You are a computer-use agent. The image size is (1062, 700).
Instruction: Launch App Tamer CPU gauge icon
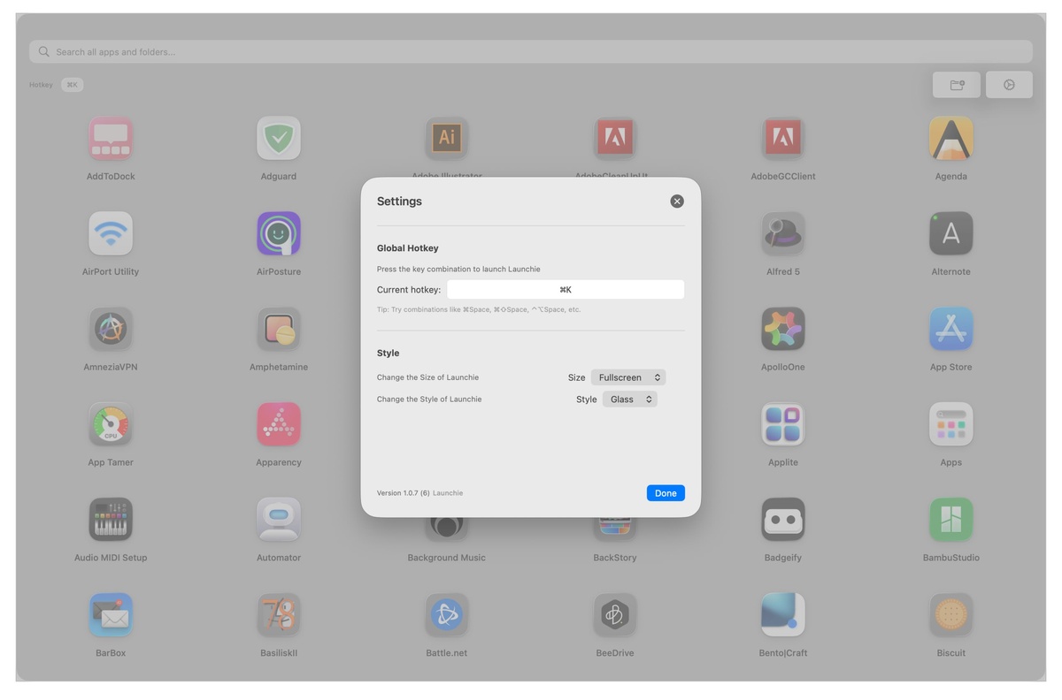[111, 425]
